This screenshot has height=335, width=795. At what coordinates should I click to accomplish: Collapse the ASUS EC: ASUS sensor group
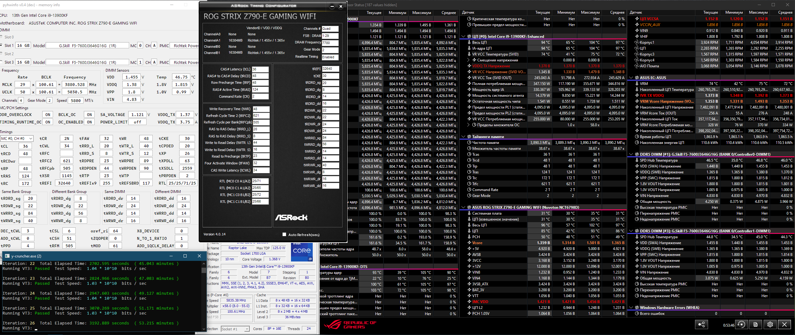click(631, 78)
